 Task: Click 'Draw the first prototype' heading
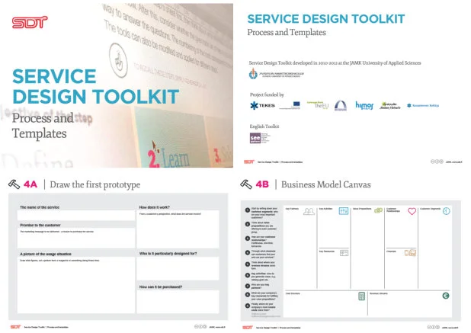[95, 184]
